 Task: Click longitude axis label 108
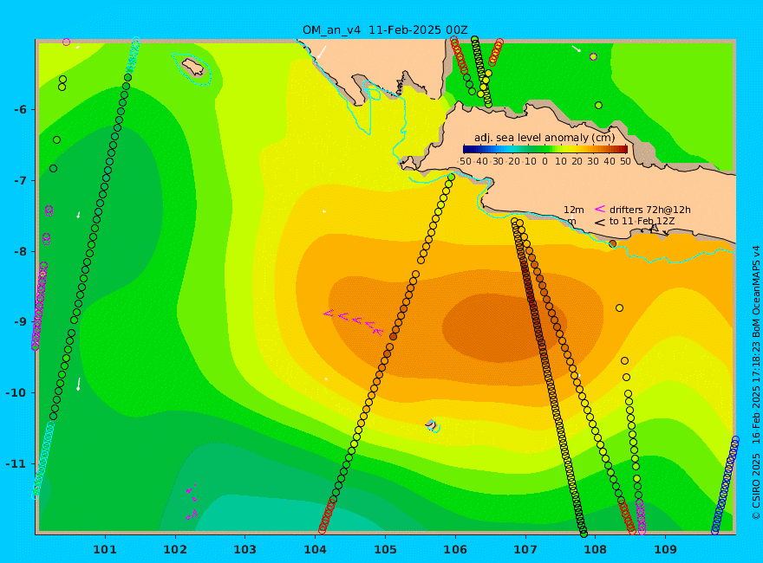[596, 549]
